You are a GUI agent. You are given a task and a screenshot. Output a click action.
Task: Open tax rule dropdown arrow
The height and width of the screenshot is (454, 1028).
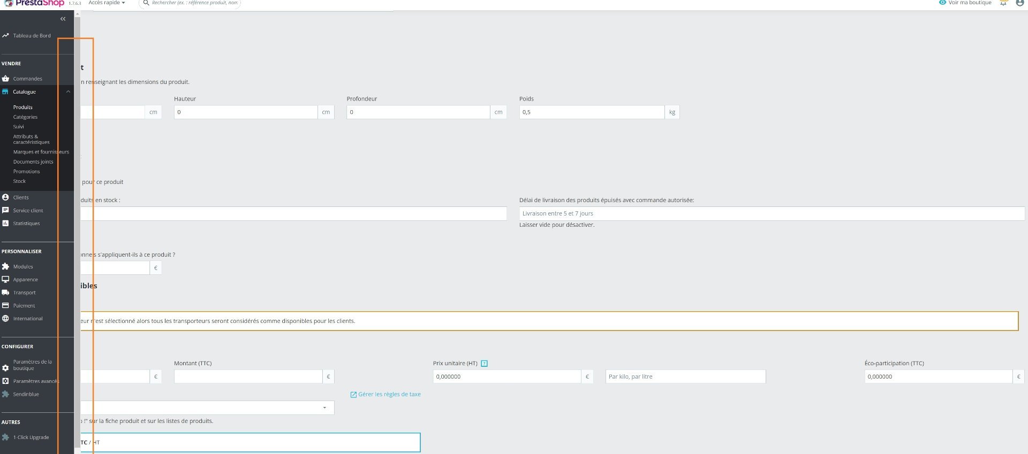[x=324, y=408]
